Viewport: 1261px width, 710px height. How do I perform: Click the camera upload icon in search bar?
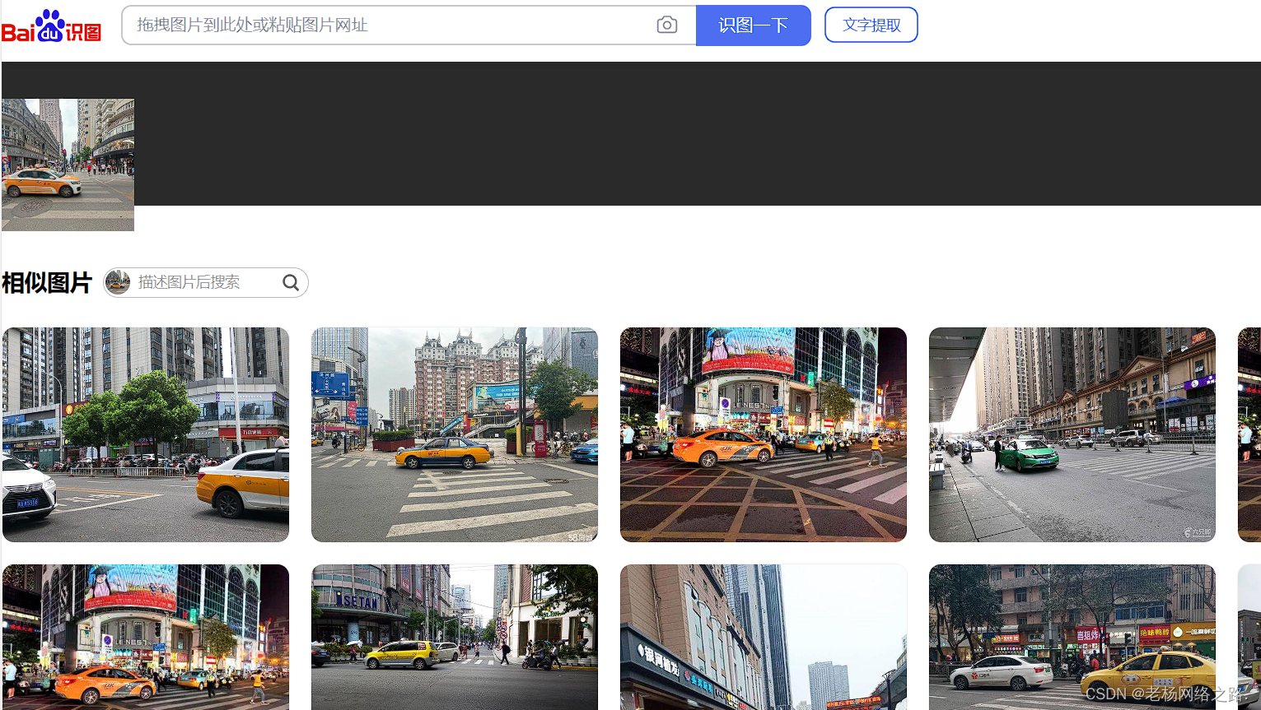[667, 26]
